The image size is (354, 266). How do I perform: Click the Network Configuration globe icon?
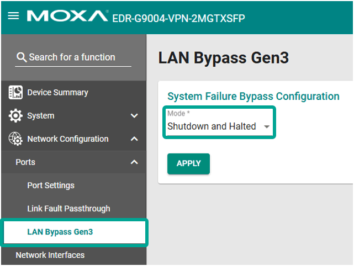[15, 139]
